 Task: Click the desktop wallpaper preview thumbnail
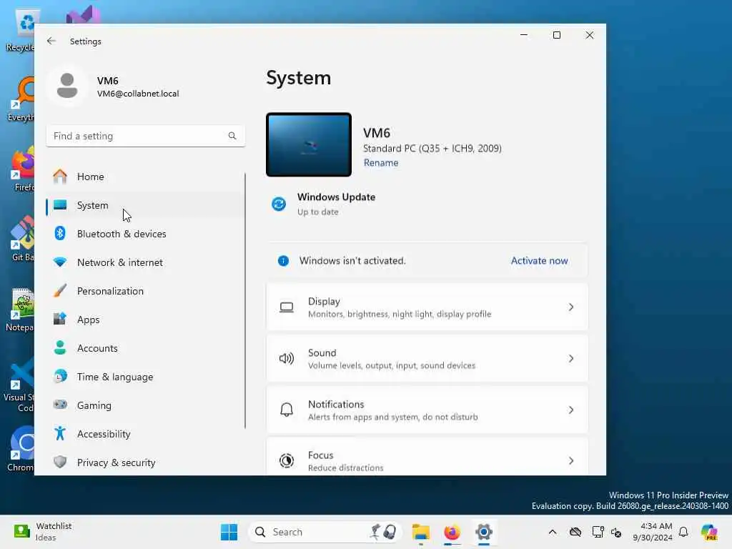309,144
